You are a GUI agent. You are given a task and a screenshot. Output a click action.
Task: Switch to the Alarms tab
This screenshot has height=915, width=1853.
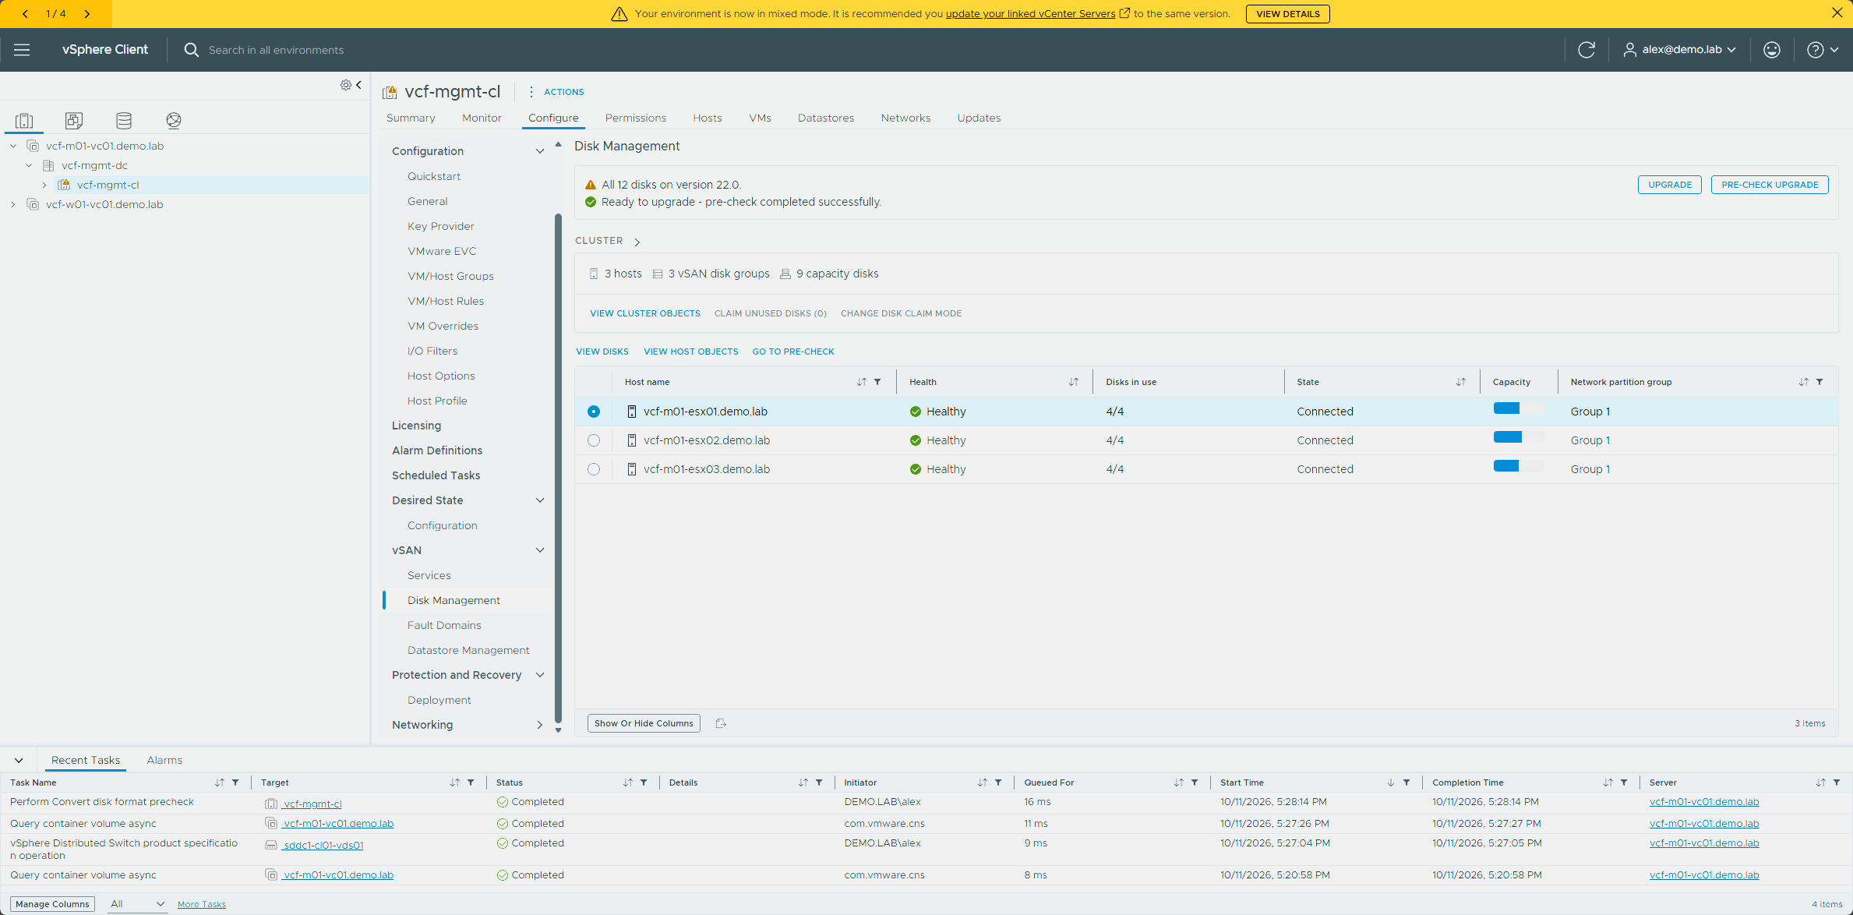(164, 760)
